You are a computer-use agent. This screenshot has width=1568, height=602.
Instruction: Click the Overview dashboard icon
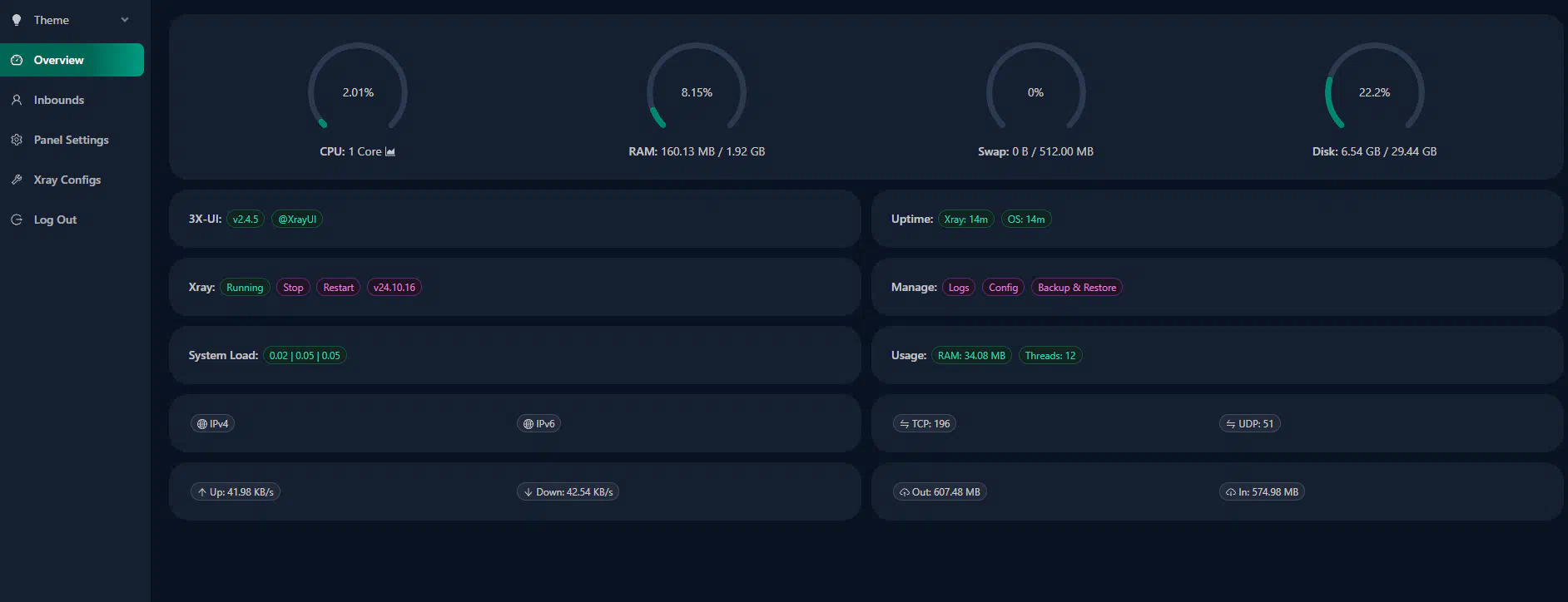pyautogui.click(x=17, y=60)
